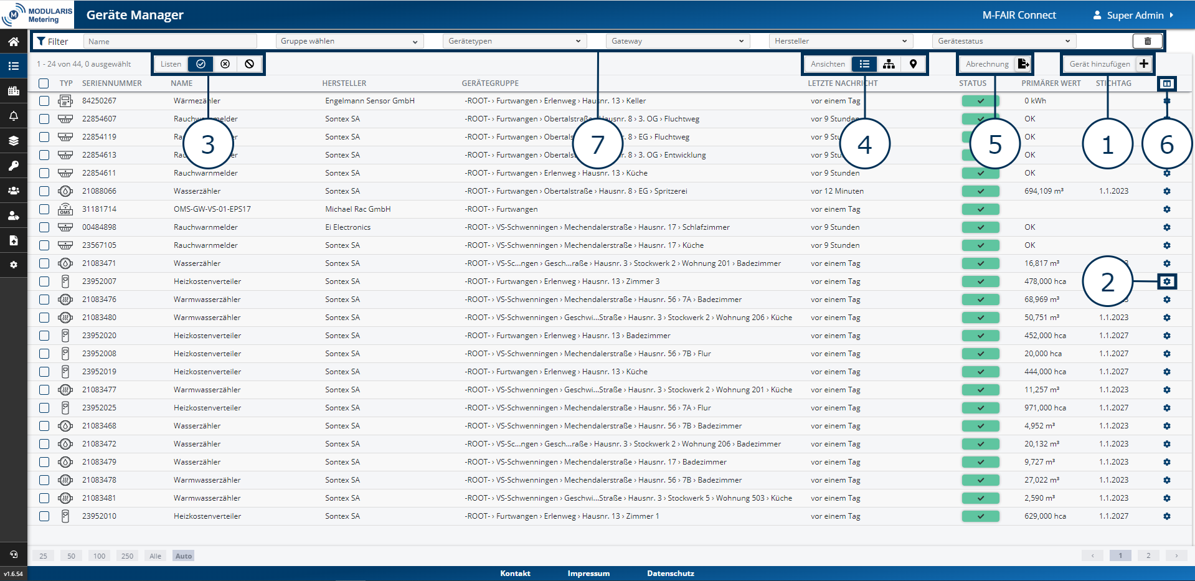Select the checkbox for serial 31181714
Viewport: 1195px width, 581px height.
pyautogui.click(x=44, y=209)
